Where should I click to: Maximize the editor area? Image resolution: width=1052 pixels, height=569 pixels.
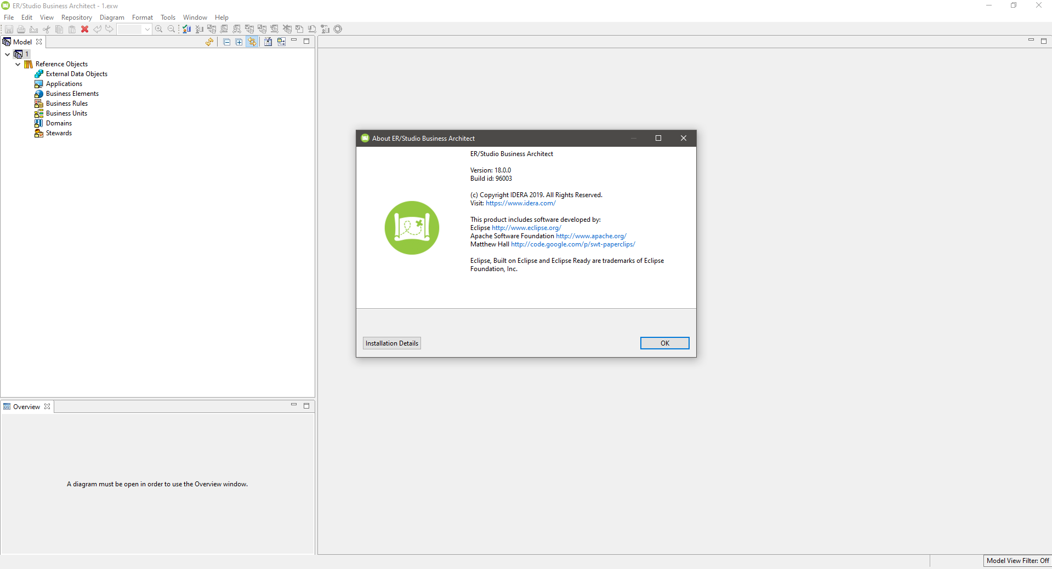(1044, 41)
